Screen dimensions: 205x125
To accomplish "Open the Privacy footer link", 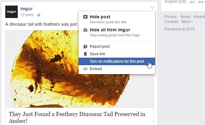I will tap(170, 17).
